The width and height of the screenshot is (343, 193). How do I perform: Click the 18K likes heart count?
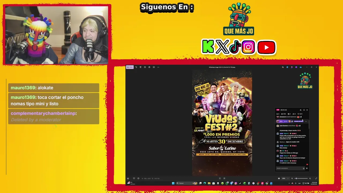point(300,114)
